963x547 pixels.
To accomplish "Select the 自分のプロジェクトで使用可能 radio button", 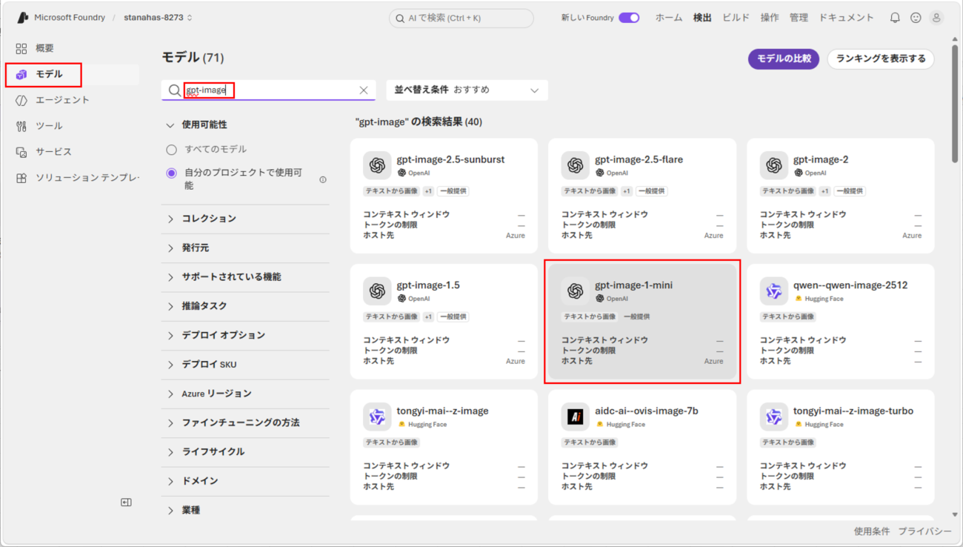I will coord(171,173).
